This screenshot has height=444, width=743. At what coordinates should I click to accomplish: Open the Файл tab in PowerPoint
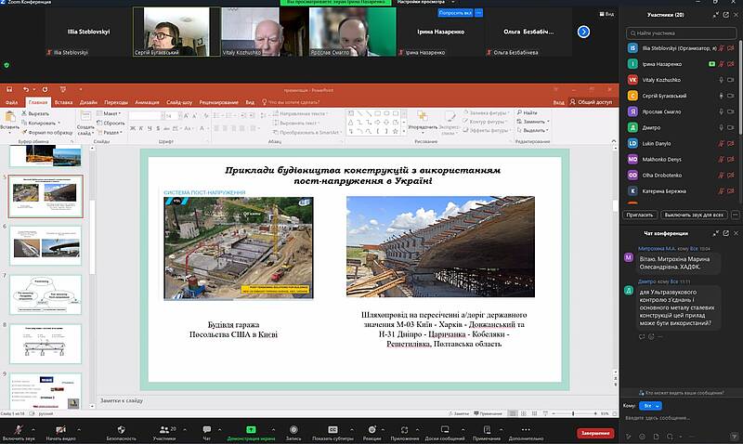[11, 102]
